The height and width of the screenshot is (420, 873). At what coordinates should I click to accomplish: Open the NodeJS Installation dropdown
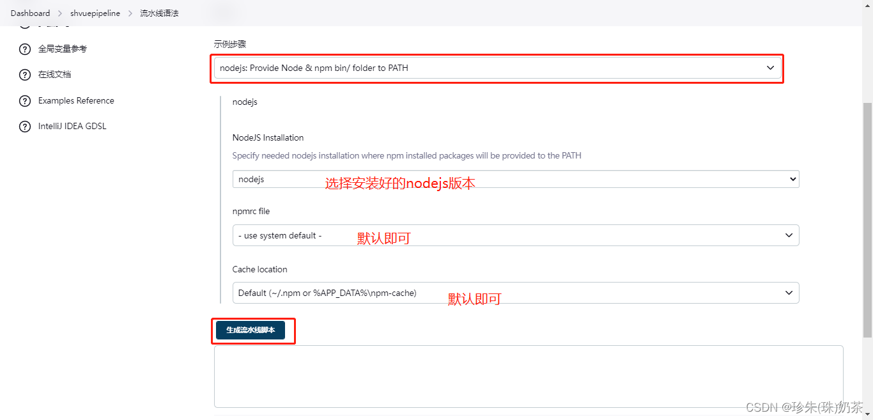[x=515, y=179]
